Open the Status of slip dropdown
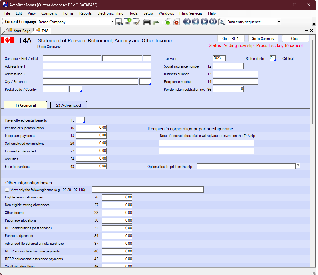Screen dimensions: 318x275 point(273,58)
